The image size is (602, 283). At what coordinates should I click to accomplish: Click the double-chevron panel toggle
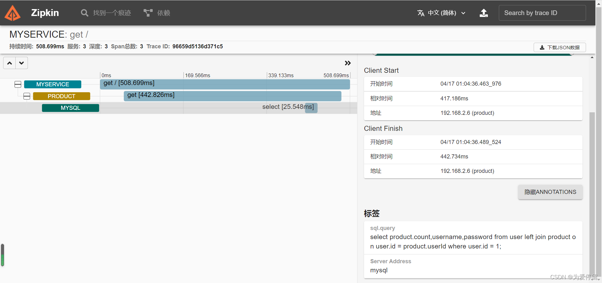click(348, 63)
